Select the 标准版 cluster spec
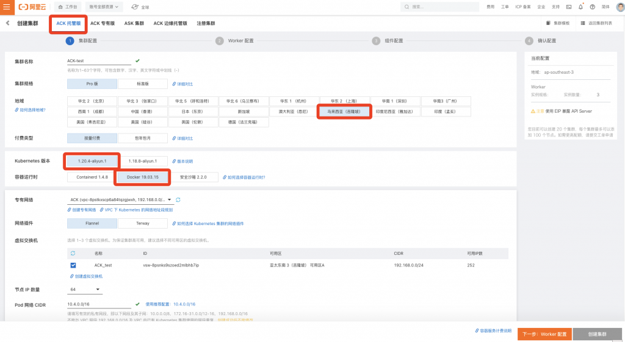This screenshot has height=342, width=625. pos(143,84)
